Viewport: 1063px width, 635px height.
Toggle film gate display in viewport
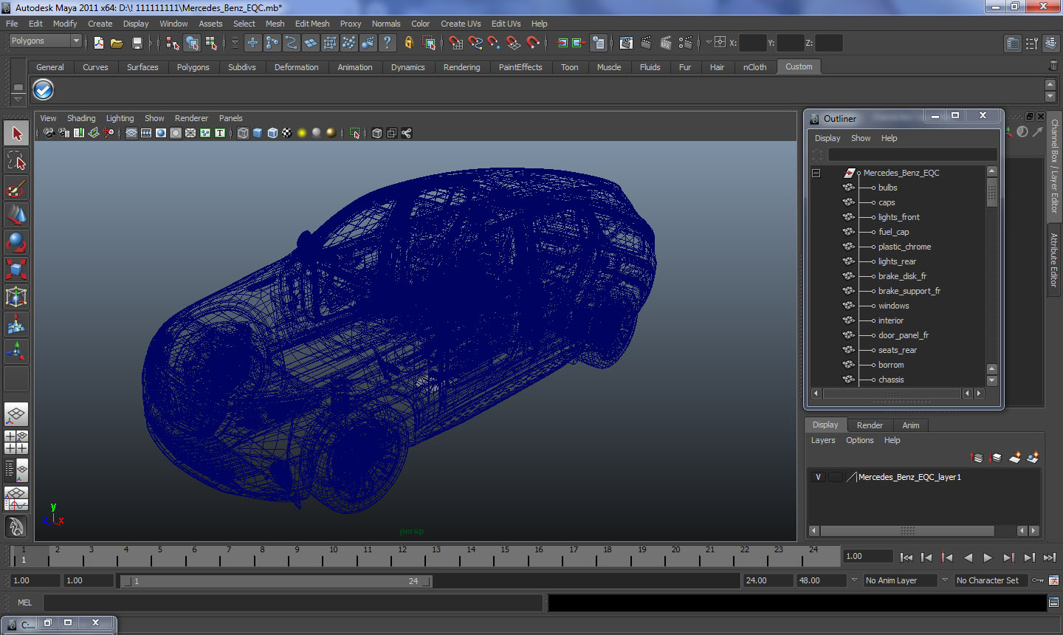[x=145, y=133]
